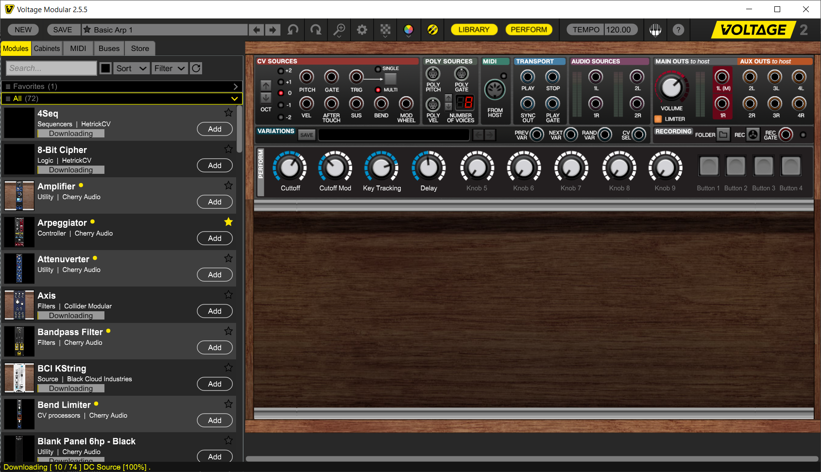Image resolution: width=821 pixels, height=472 pixels.
Task: Show the piano keyboard icon
Action: point(655,30)
